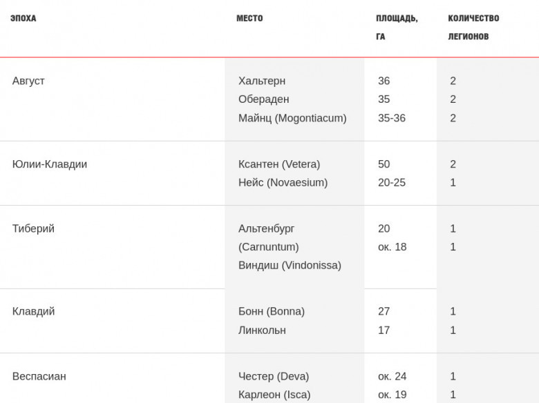Click the ок. 18 area value
The image size is (539, 403).
tap(393, 247)
